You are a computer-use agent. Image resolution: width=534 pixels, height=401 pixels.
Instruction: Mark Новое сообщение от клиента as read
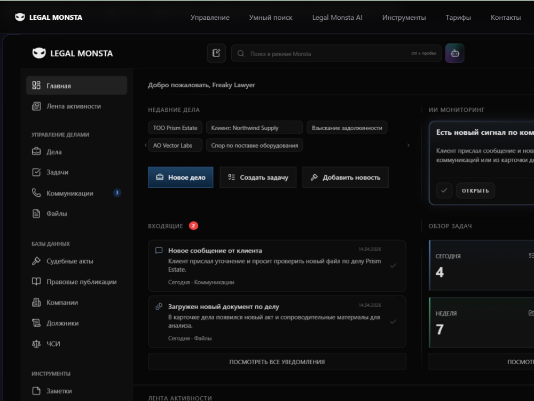(x=393, y=266)
